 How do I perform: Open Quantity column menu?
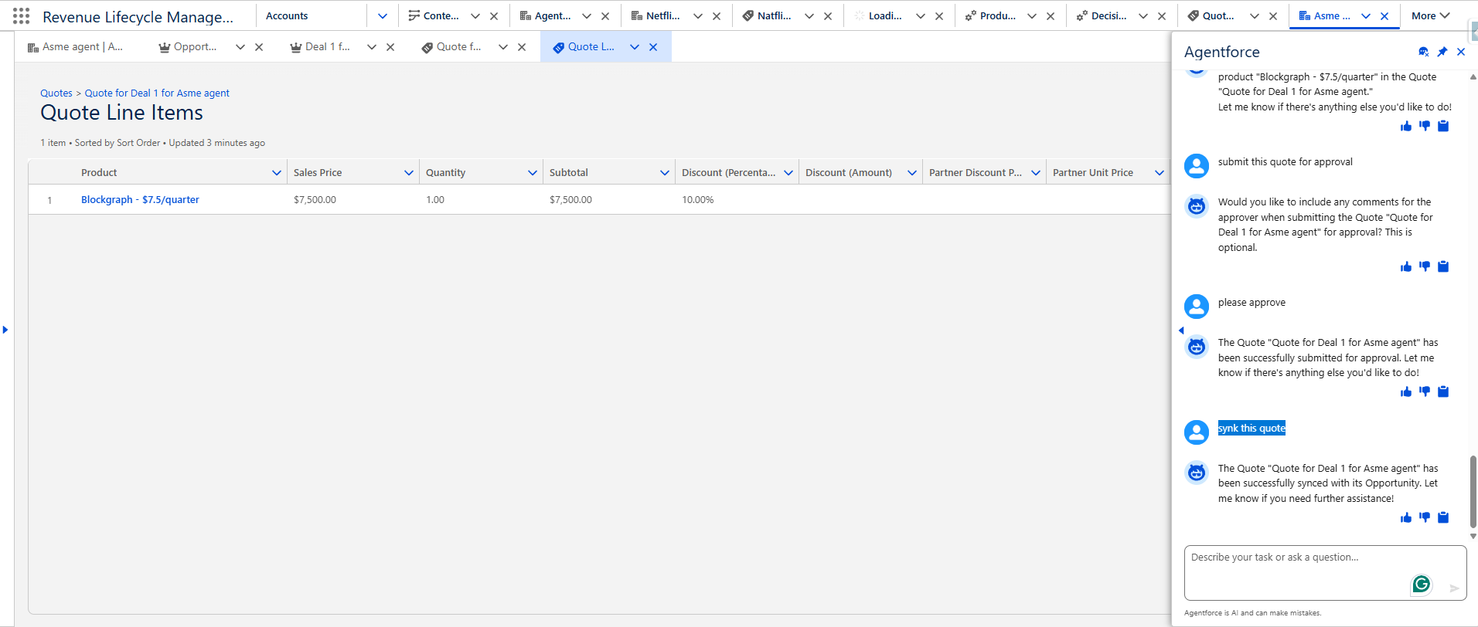tap(533, 173)
